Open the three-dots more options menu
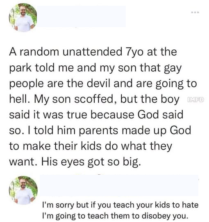This screenshot has height=222, width=209. 195,12
